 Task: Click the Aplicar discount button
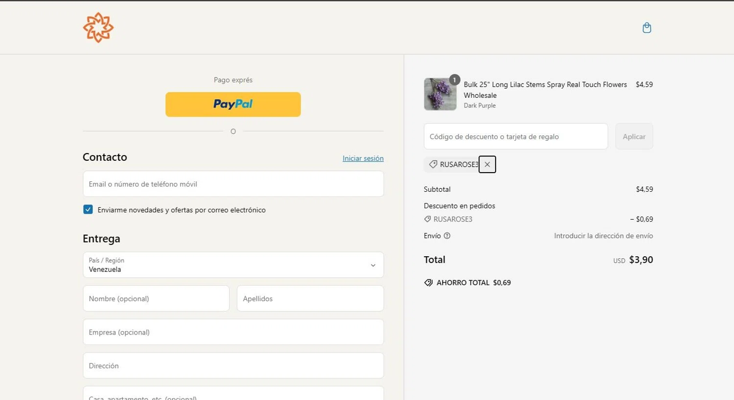click(x=634, y=136)
